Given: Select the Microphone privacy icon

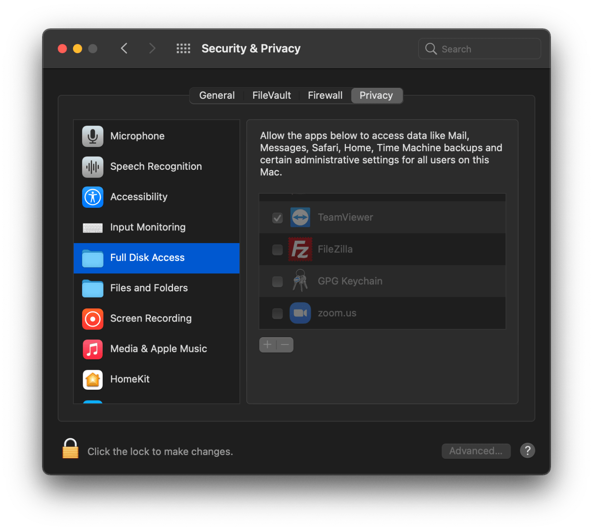Looking at the screenshot, I should click(92, 136).
